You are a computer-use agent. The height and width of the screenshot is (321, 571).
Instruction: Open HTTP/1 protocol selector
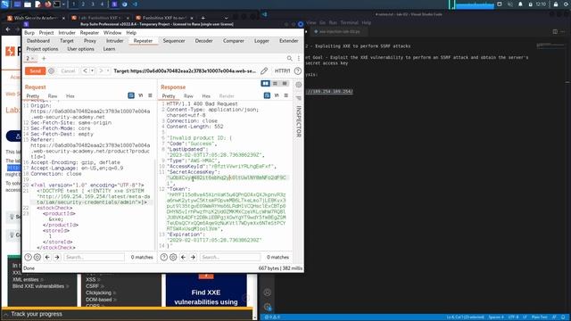(282, 71)
